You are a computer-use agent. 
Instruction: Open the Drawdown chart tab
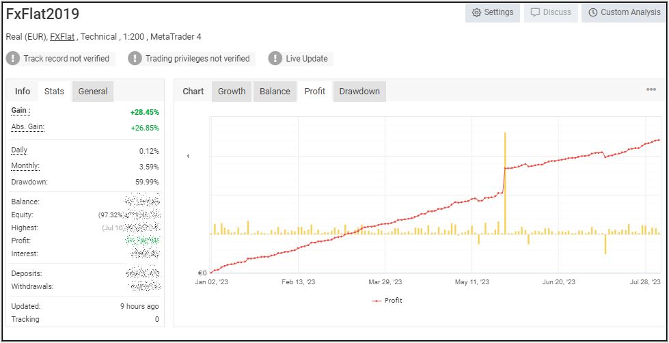tap(359, 92)
